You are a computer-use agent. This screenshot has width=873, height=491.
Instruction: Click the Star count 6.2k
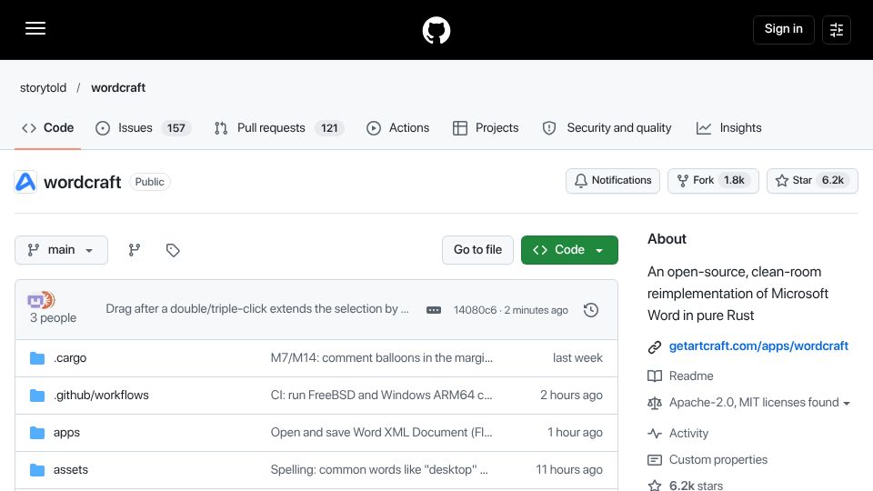coord(832,180)
